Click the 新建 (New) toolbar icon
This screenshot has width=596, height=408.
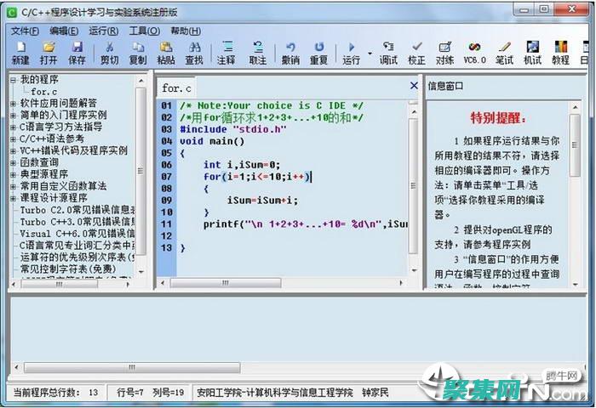(x=20, y=48)
